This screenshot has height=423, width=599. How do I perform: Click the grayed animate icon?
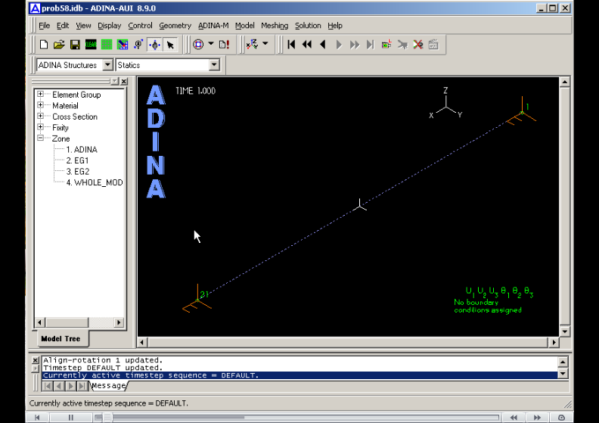click(402, 45)
